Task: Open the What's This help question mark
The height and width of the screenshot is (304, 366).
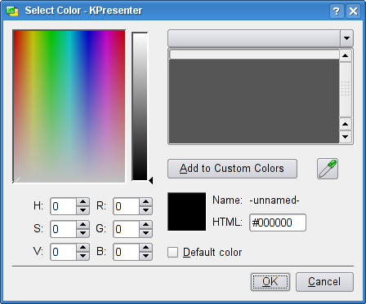Action: [x=337, y=11]
